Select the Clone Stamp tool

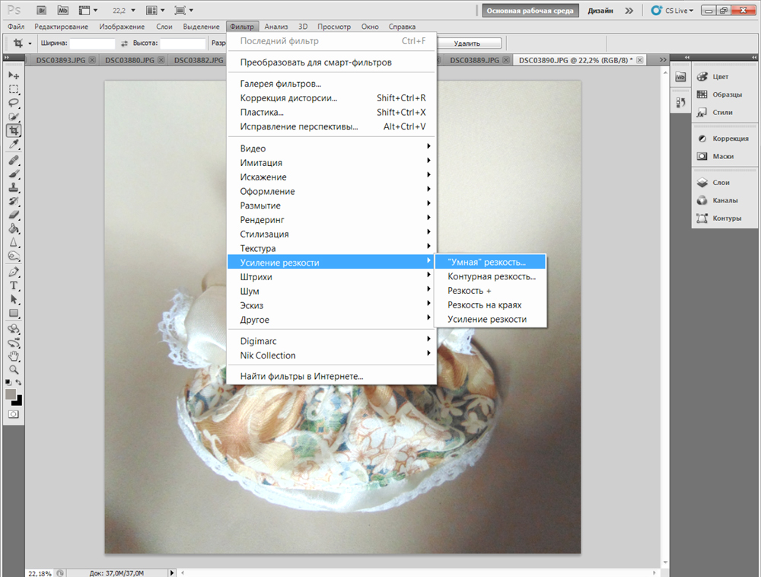14,187
